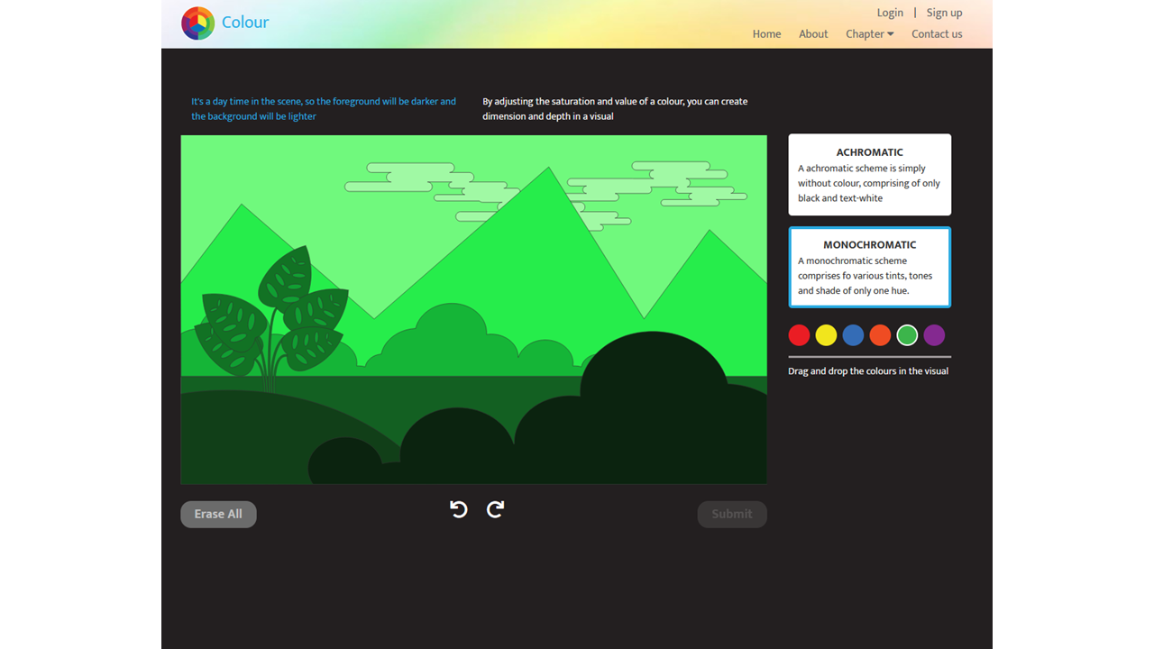Select the Achromatic scheme card

coord(869,175)
